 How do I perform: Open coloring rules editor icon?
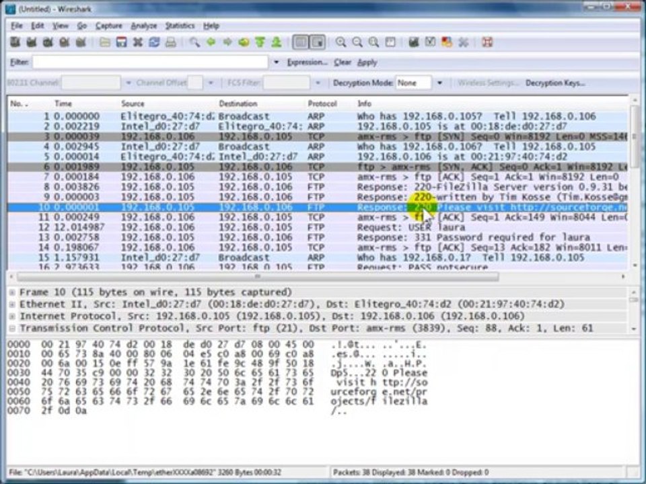pos(447,42)
